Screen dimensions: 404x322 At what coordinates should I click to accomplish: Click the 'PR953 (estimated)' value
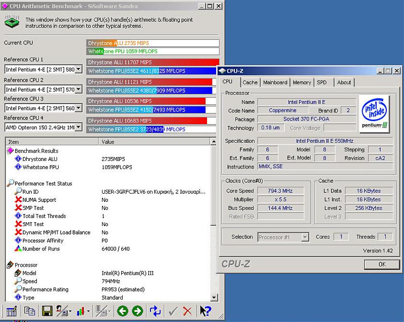click(123, 289)
